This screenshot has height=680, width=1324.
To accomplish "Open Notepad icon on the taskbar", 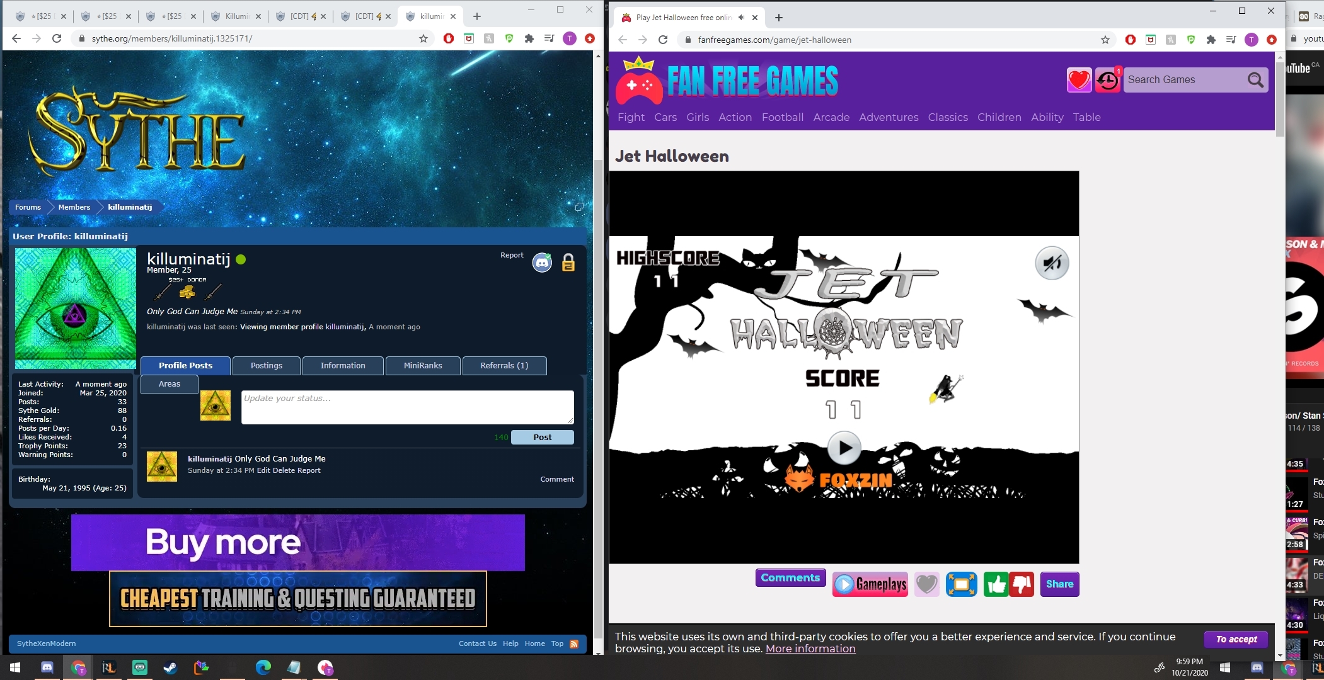I will [294, 667].
